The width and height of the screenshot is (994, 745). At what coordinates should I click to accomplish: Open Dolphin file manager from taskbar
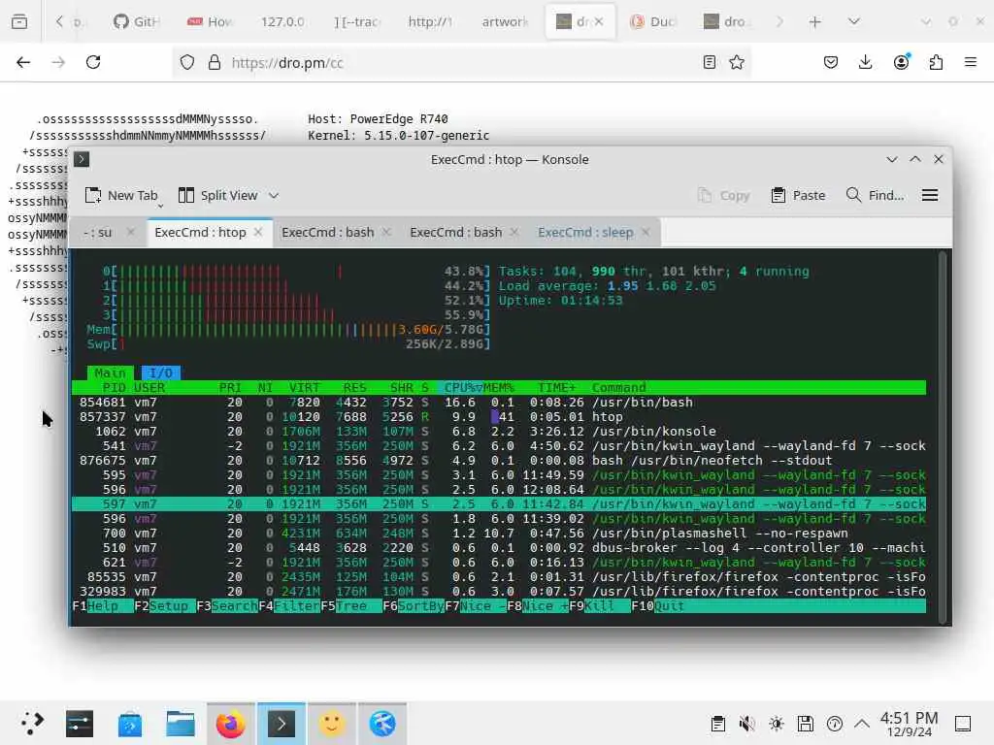pyautogui.click(x=181, y=724)
